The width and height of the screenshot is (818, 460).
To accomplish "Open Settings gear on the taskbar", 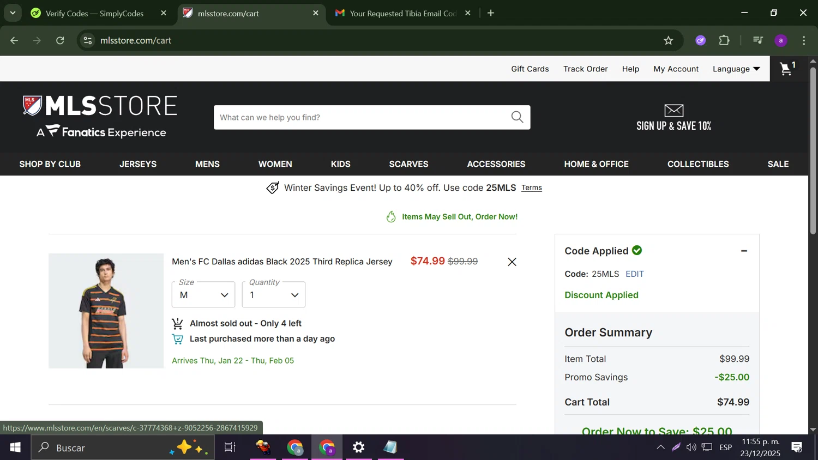I will pyautogui.click(x=358, y=447).
